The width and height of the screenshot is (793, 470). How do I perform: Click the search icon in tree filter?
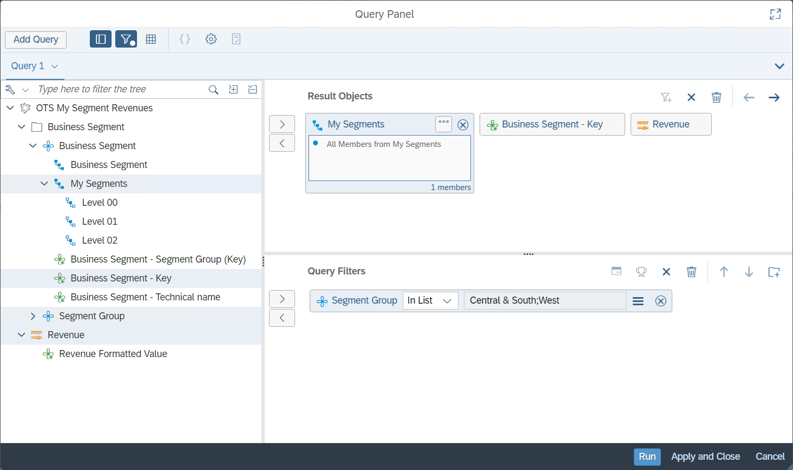[213, 90]
